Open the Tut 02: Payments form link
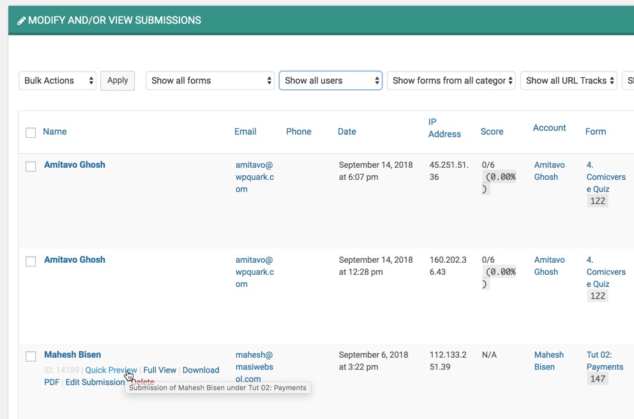Viewport: 634px width, 419px height. pos(605,360)
